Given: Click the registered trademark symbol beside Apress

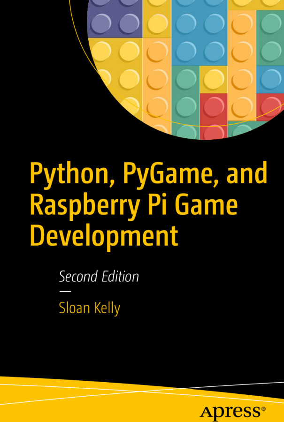Looking at the screenshot, I should pos(263,408).
